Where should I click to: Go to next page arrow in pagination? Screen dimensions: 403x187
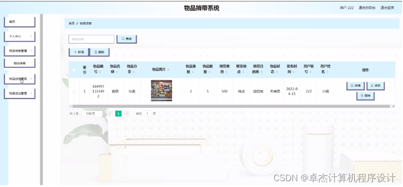point(127,113)
